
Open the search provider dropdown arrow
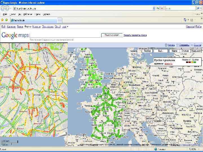point(201,8)
